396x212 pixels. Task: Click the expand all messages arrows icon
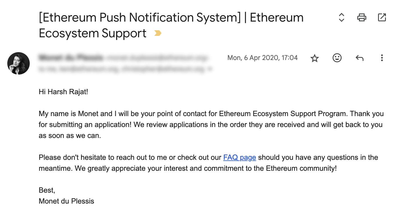coord(341,17)
